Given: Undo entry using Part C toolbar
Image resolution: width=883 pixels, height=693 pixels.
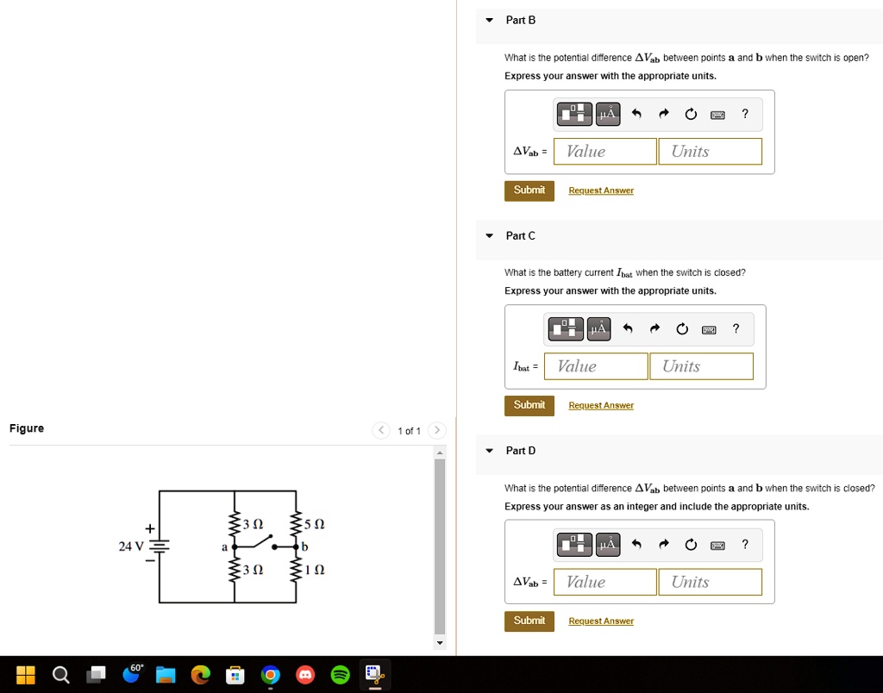Looking at the screenshot, I should click(x=627, y=328).
